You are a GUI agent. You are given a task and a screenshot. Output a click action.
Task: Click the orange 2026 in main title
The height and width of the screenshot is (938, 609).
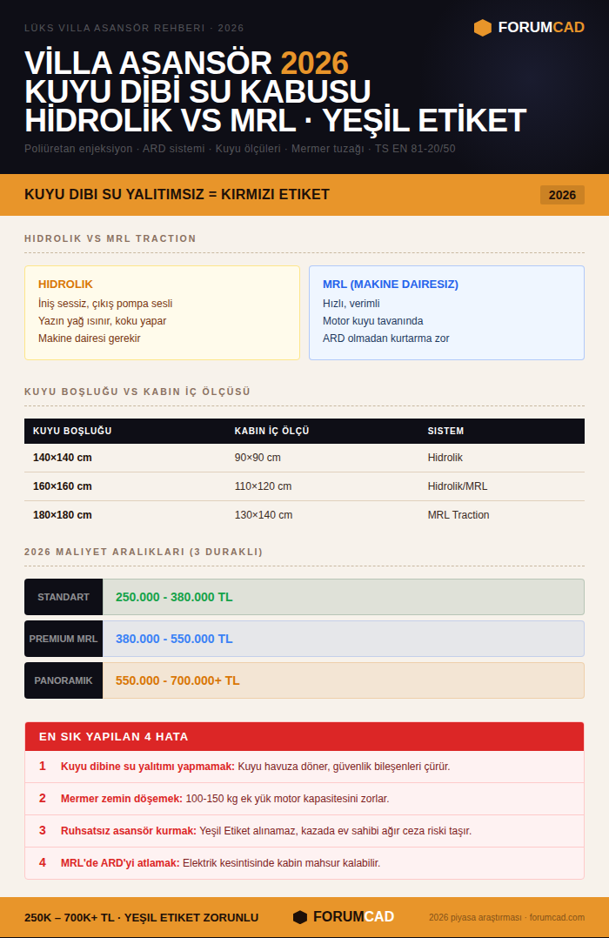[x=315, y=64]
